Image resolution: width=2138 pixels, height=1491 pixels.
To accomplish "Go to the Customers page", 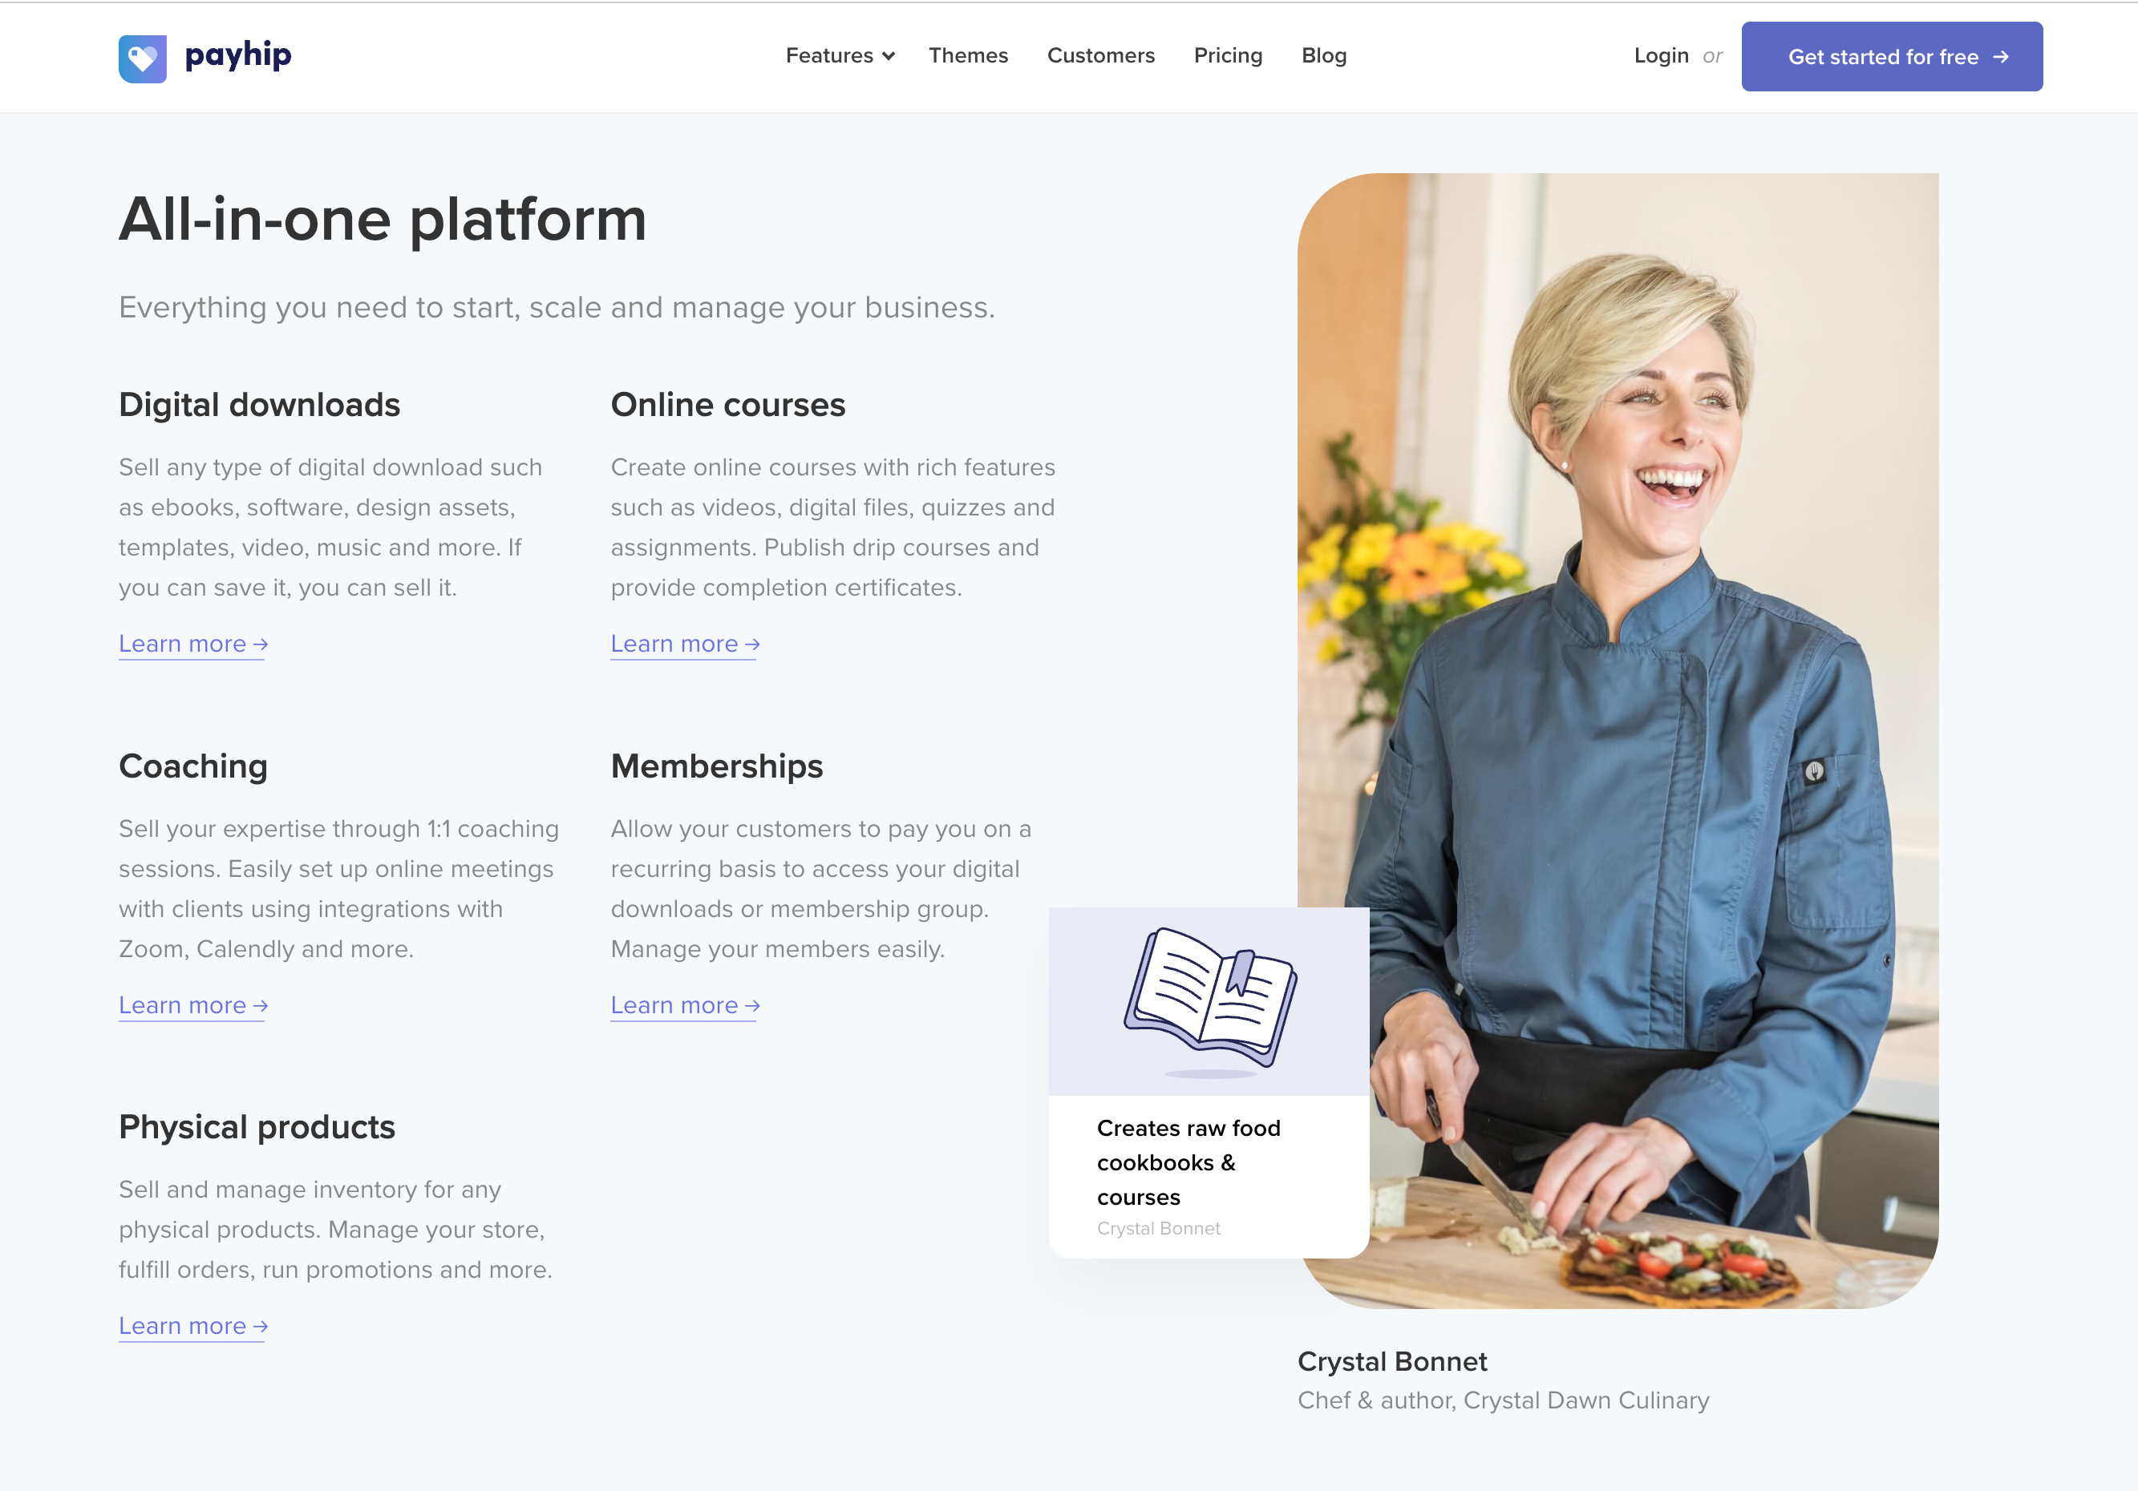I will (x=1100, y=56).
